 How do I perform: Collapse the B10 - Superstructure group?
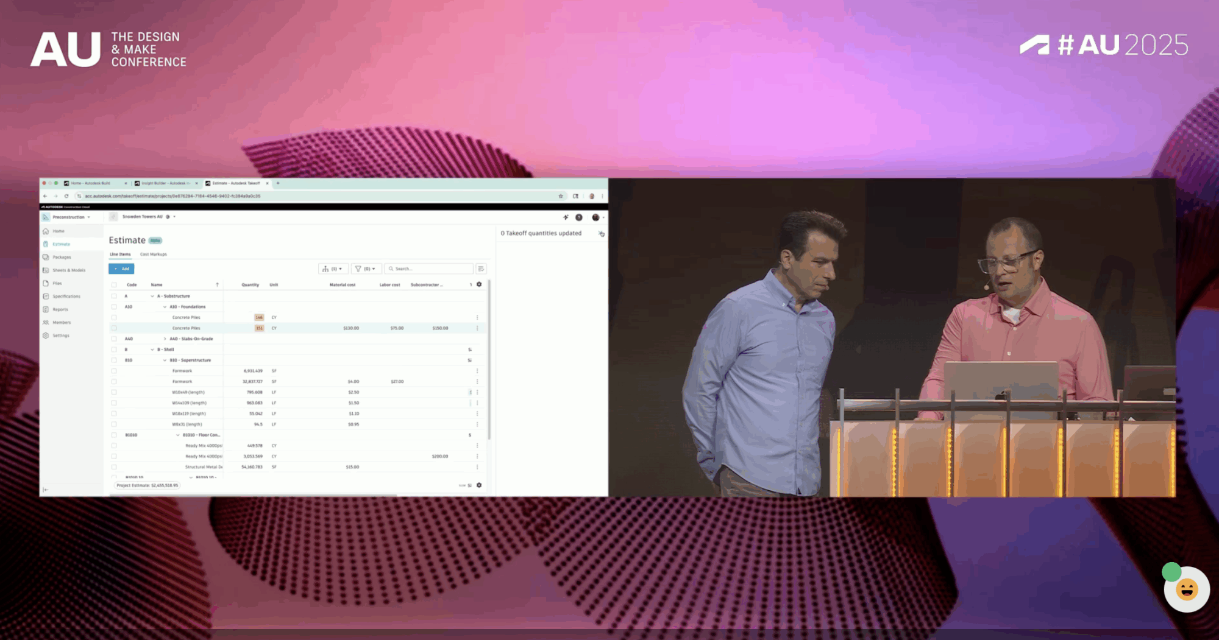[x=165, y=360]
